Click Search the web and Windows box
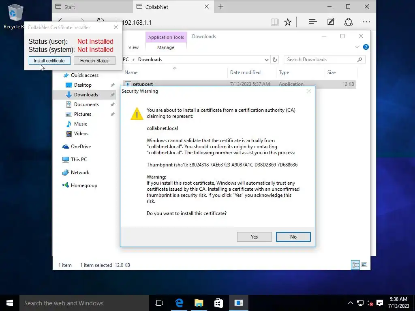 pos(84,303)
